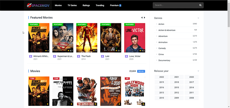Click star icon on Bamboo Saucer poster
This screenshot has width=230, height=108.
pyautogui.click(x=95, y=104)
